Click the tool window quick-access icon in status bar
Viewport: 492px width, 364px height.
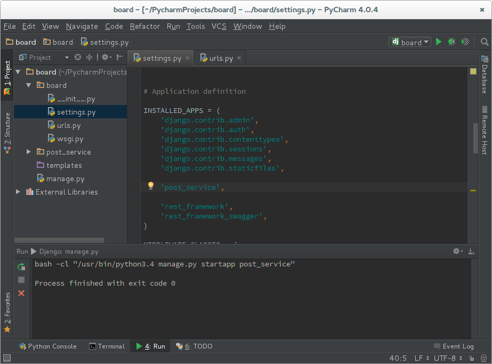pos(7,358)
